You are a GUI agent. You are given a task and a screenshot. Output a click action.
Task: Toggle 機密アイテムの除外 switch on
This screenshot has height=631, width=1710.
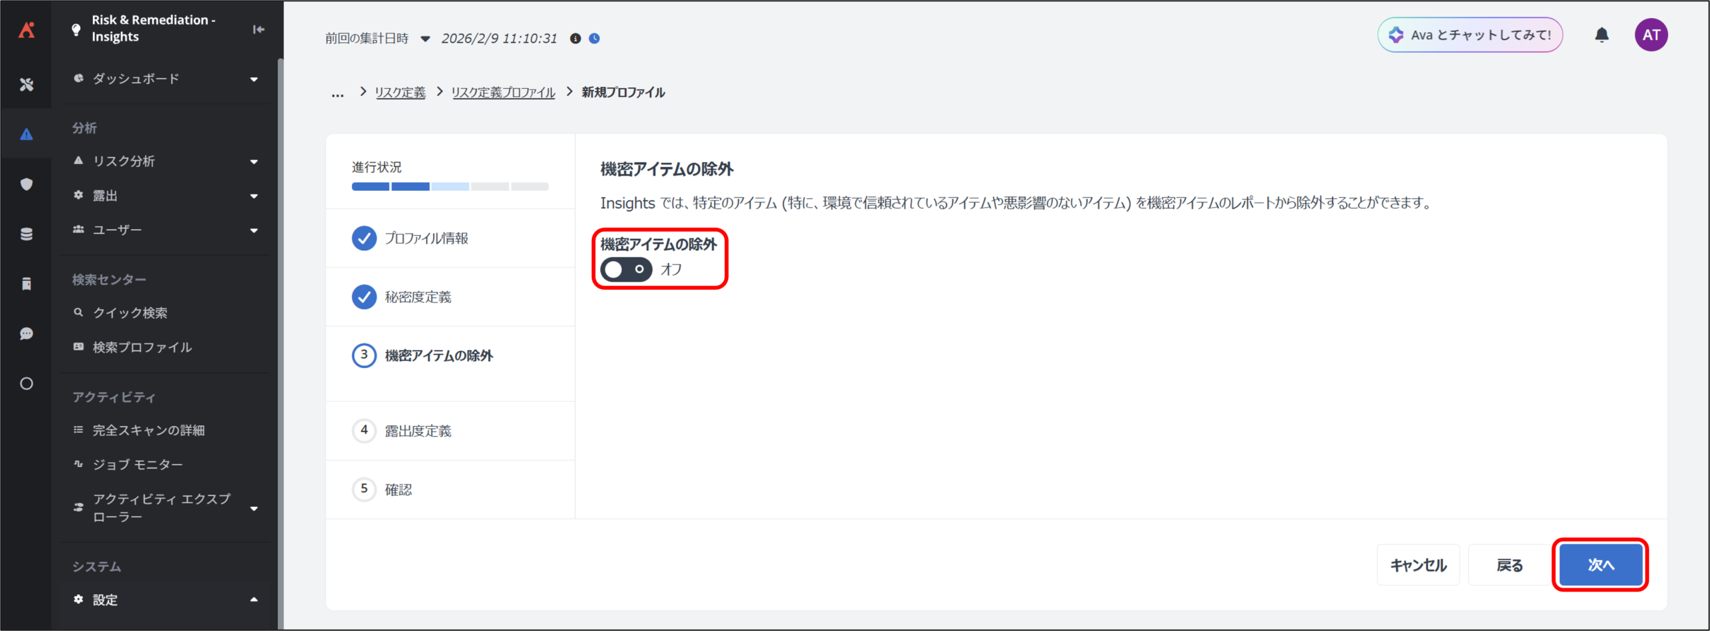tap(626, 270)
